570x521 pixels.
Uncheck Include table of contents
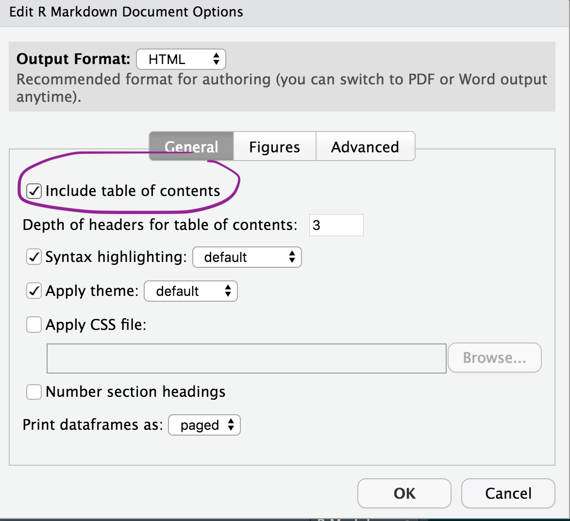[33, 191]
